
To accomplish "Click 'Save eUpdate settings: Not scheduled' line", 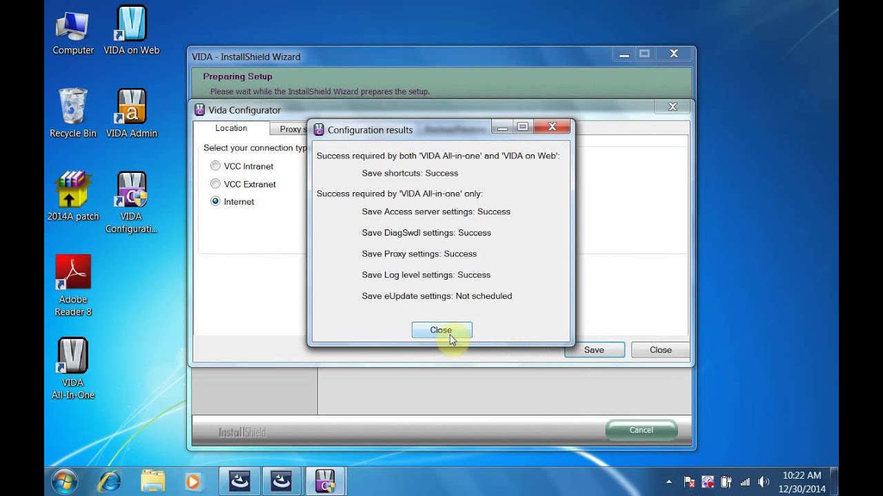I will (x=437, y=296).
